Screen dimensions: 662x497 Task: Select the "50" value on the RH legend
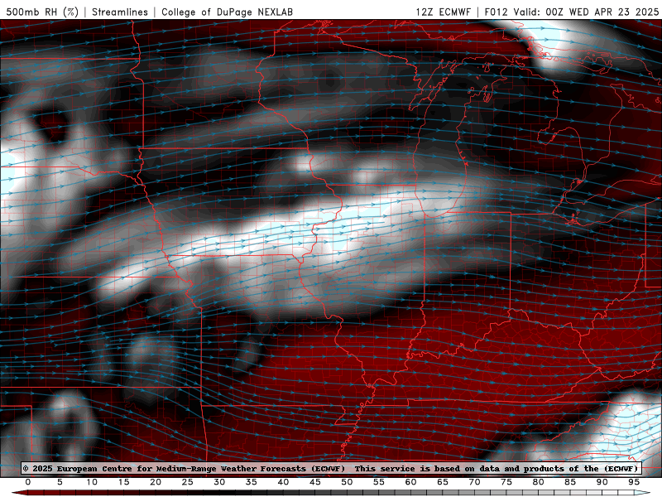point(347,482)
